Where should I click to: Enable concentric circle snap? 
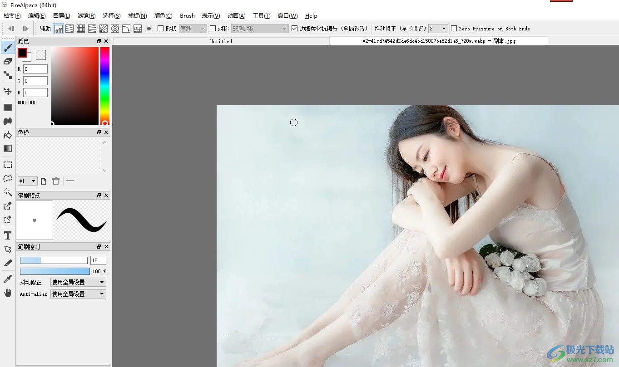point(115,29)
